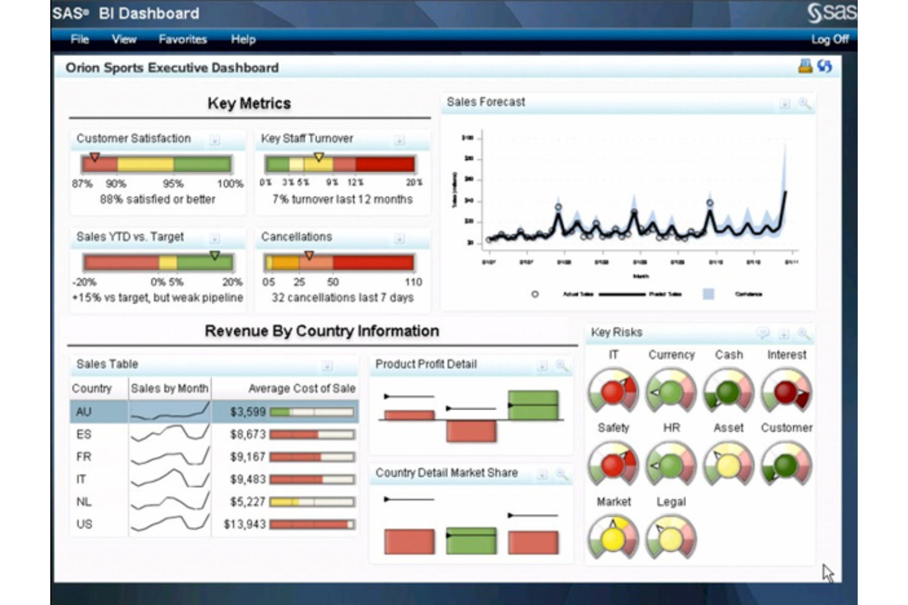Viewport: 908px width, 605px height.
Task: Click the IT risk gauge
Action: (613, 391)
